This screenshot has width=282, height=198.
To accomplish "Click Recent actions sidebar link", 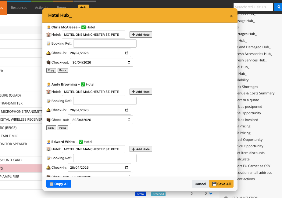I will click(x=246, y=179).
